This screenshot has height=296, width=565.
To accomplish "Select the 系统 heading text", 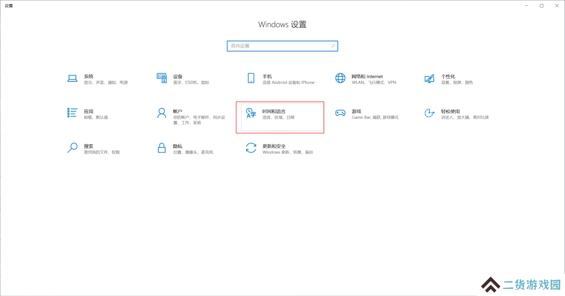I will (x=88, y=76).
